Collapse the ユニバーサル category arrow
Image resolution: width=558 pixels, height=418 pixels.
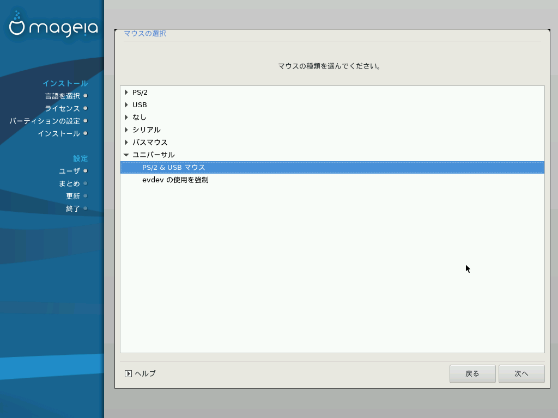click(126, 155)
